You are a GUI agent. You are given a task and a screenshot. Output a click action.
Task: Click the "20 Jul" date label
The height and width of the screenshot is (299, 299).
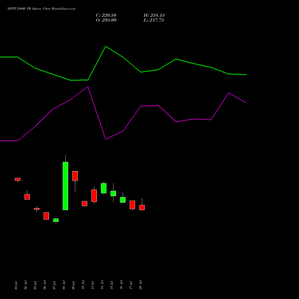coord(141,285)
